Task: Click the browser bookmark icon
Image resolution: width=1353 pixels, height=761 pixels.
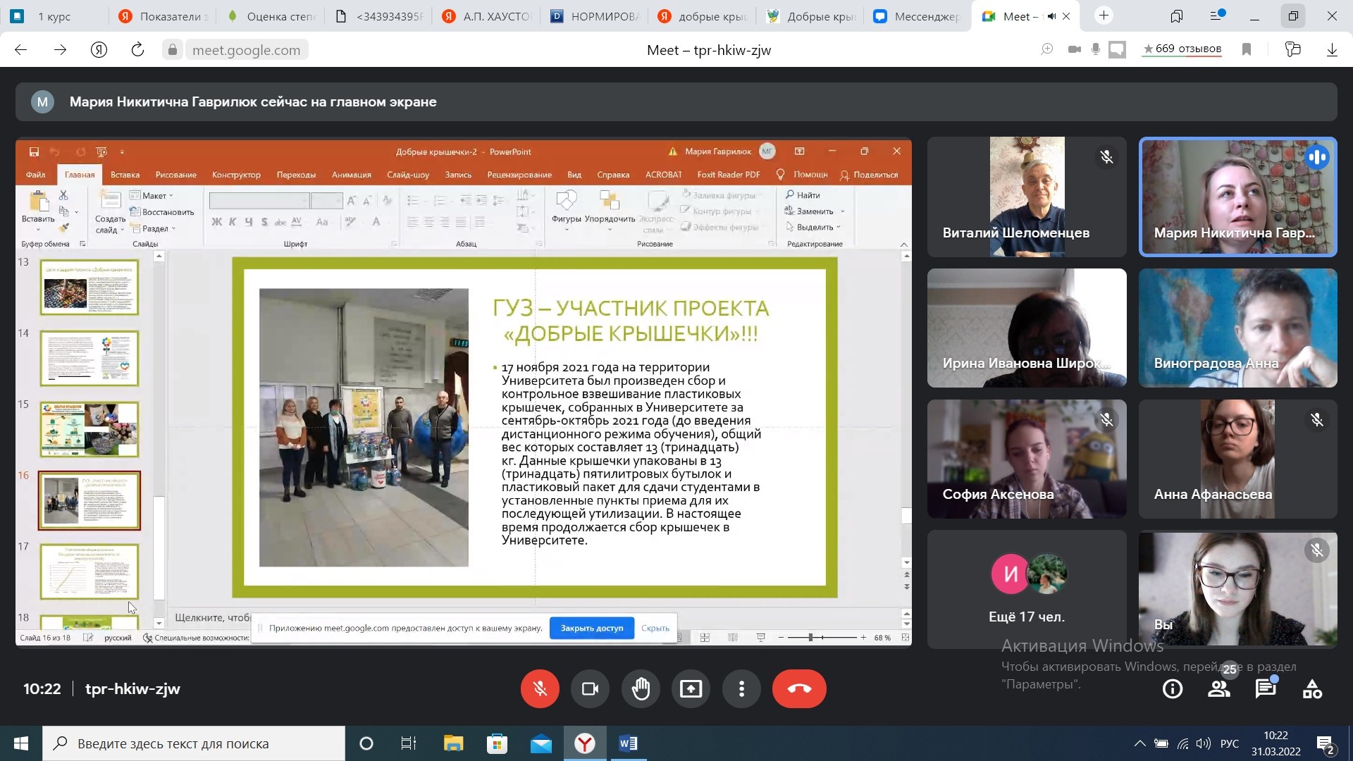Action: [1247, 49]
